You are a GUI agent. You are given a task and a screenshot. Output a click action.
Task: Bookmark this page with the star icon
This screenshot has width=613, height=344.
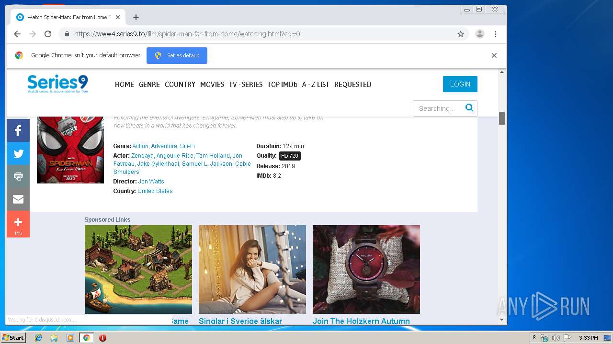tap(461, 34)
